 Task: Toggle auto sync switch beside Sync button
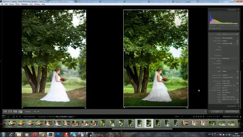click(x=210, y=112)
